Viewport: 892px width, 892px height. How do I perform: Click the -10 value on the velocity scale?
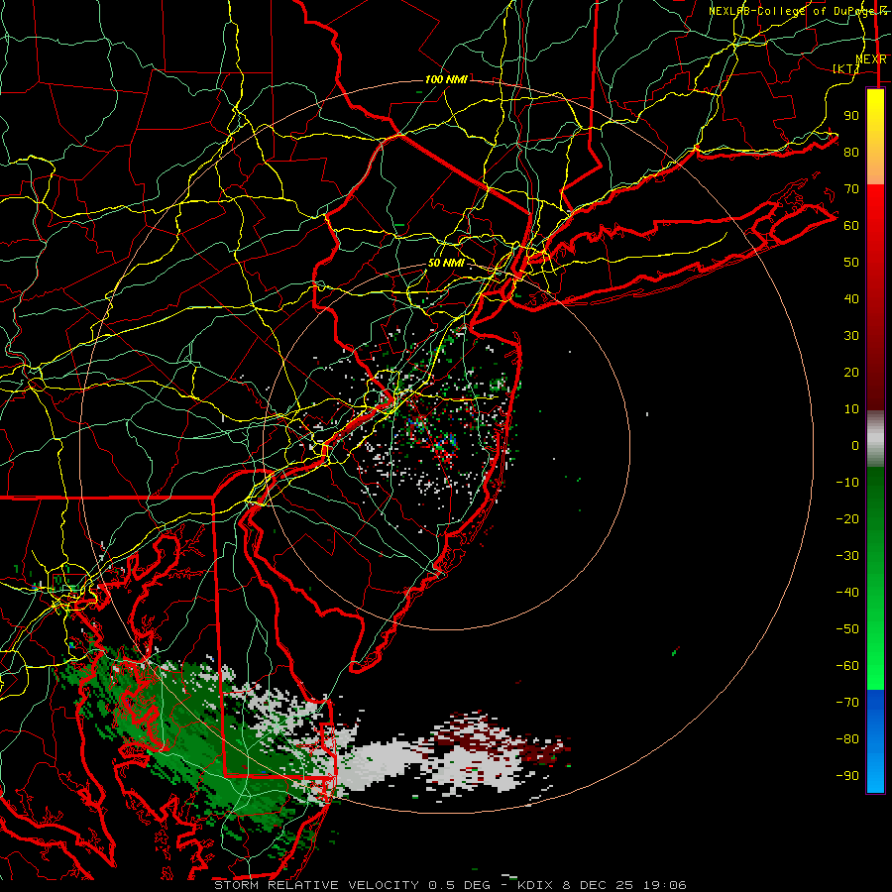[847, 483]
